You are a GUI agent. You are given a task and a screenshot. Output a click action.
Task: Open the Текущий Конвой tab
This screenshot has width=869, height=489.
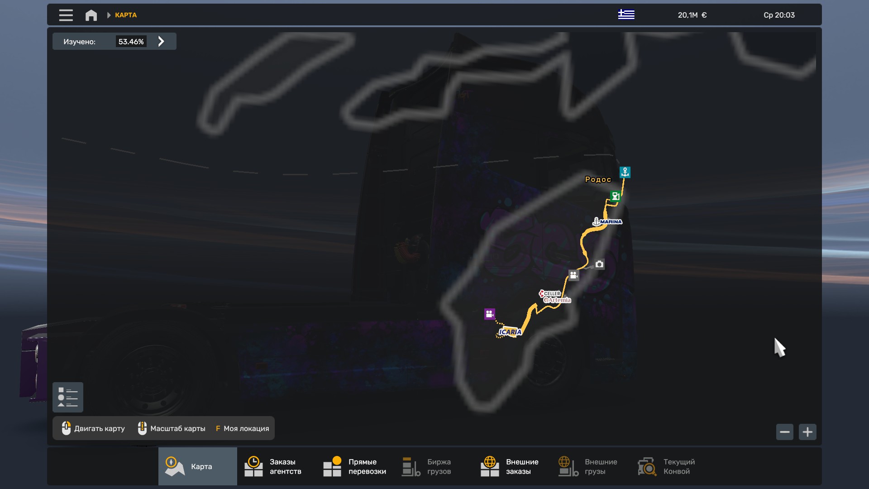click(x=670, y=466)
